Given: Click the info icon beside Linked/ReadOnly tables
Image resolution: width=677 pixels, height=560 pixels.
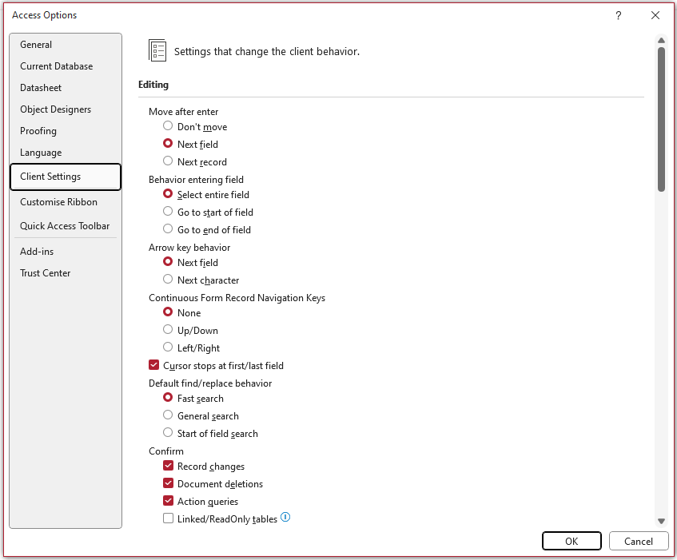Looking at the screenshot, I should click(285, 517).
